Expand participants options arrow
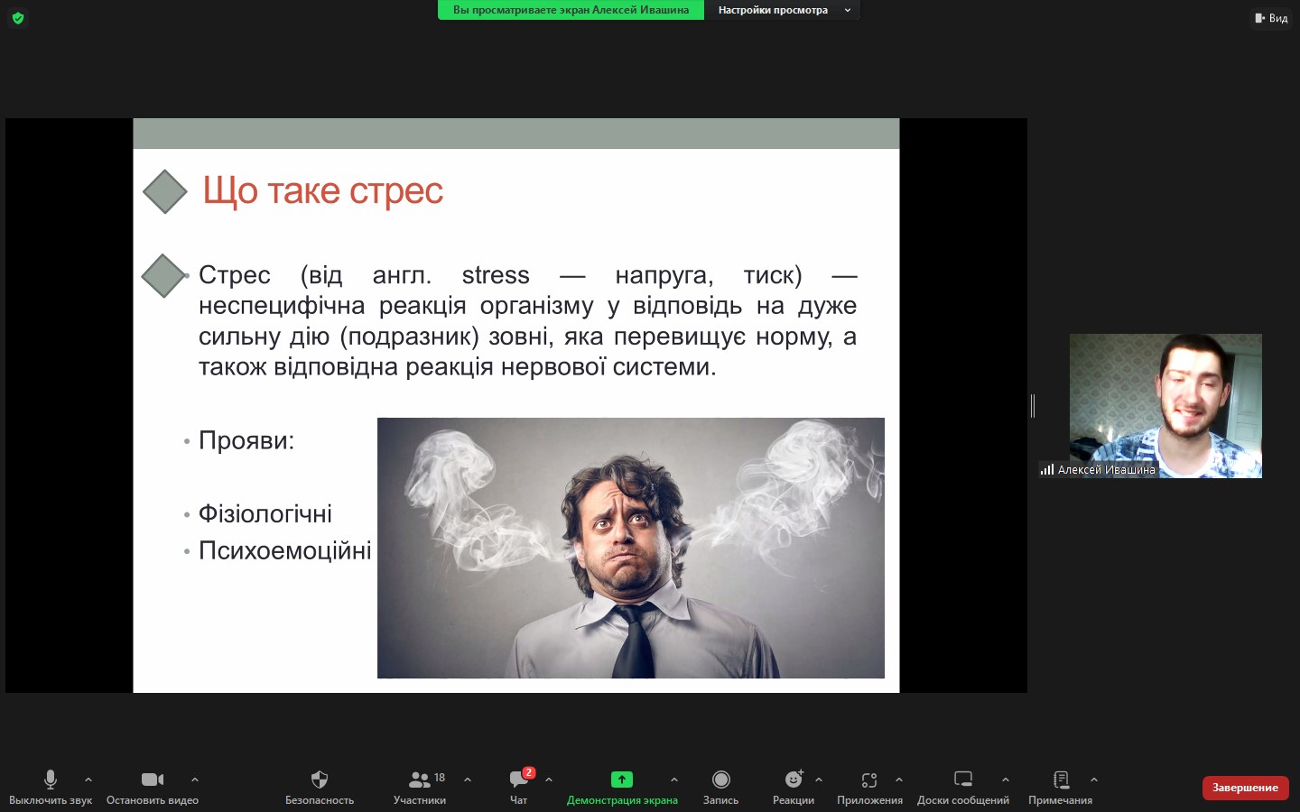Image resolution: width=1300 pixels, height=812 pixels. coord(468,780)
